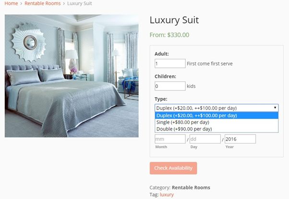Click the Children: field label
This screenshot has height=199, width=289.
click(165, 76)
